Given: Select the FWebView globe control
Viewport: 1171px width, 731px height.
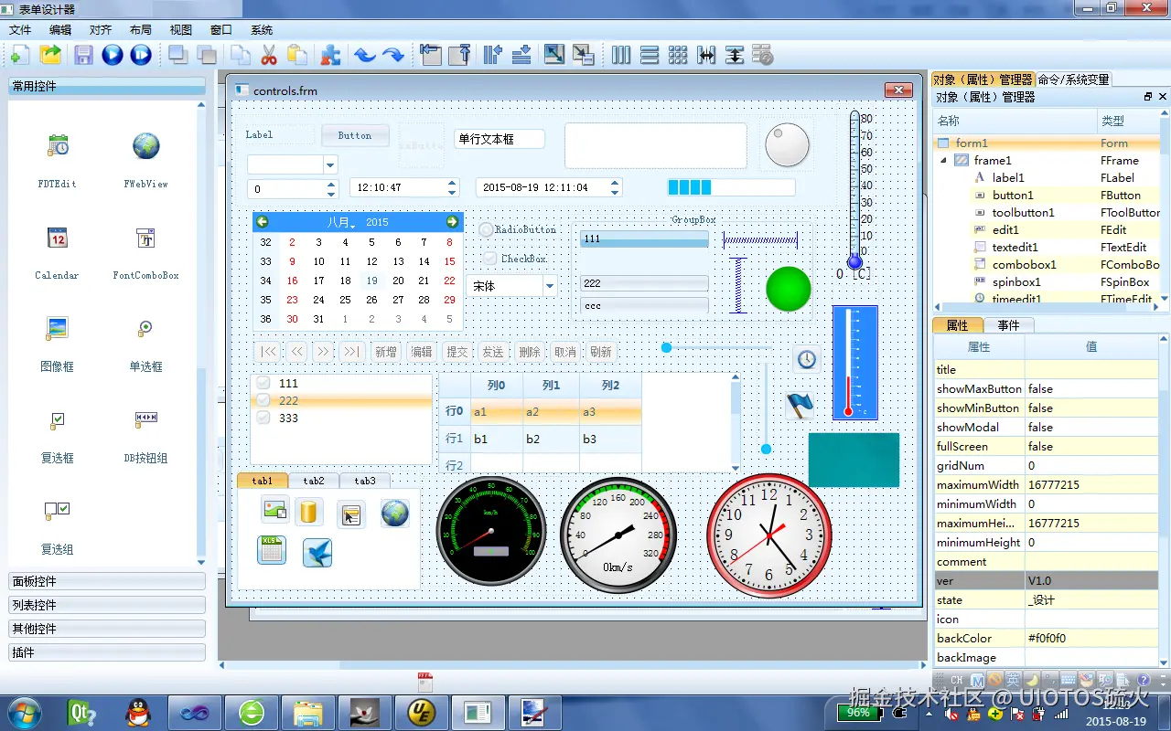Looking at the screenshot, I should point(146,146).
